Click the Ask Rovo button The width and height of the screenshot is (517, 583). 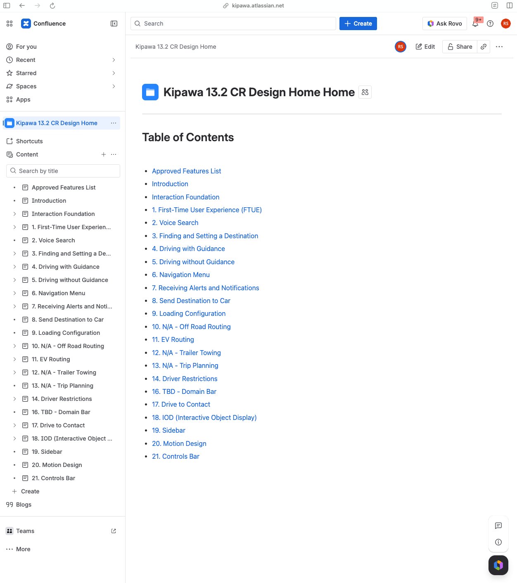click(x=445, y=24)
